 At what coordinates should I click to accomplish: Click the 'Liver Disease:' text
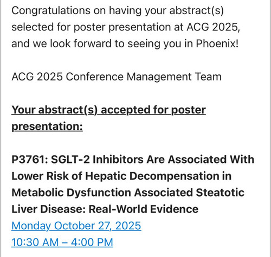[x=48, y=209]
